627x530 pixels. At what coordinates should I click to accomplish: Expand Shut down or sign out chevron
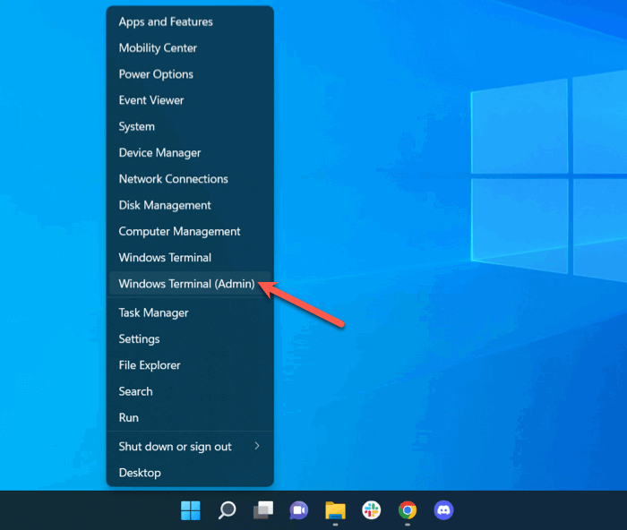(x=257, y=446)
